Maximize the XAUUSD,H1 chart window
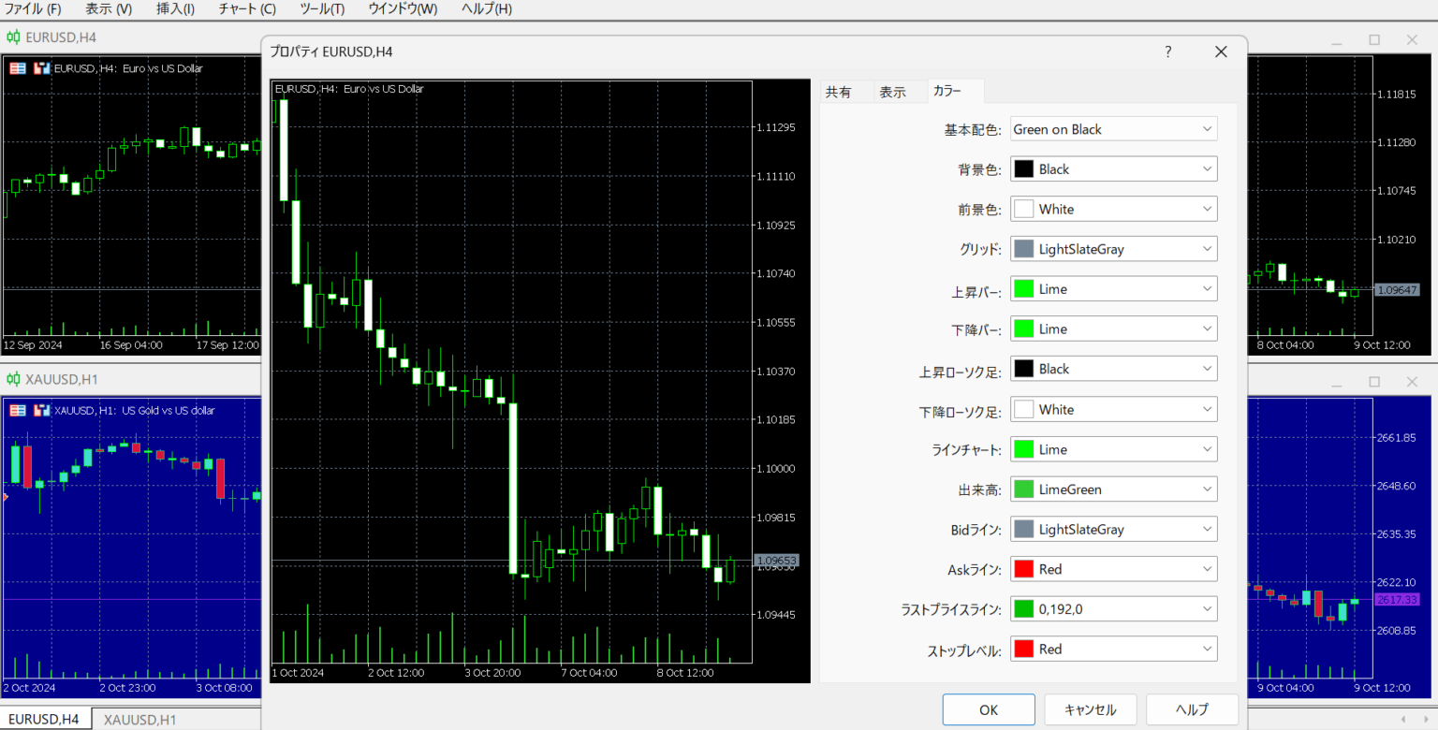The image size is (1438, 730). tap(1374, 382)
